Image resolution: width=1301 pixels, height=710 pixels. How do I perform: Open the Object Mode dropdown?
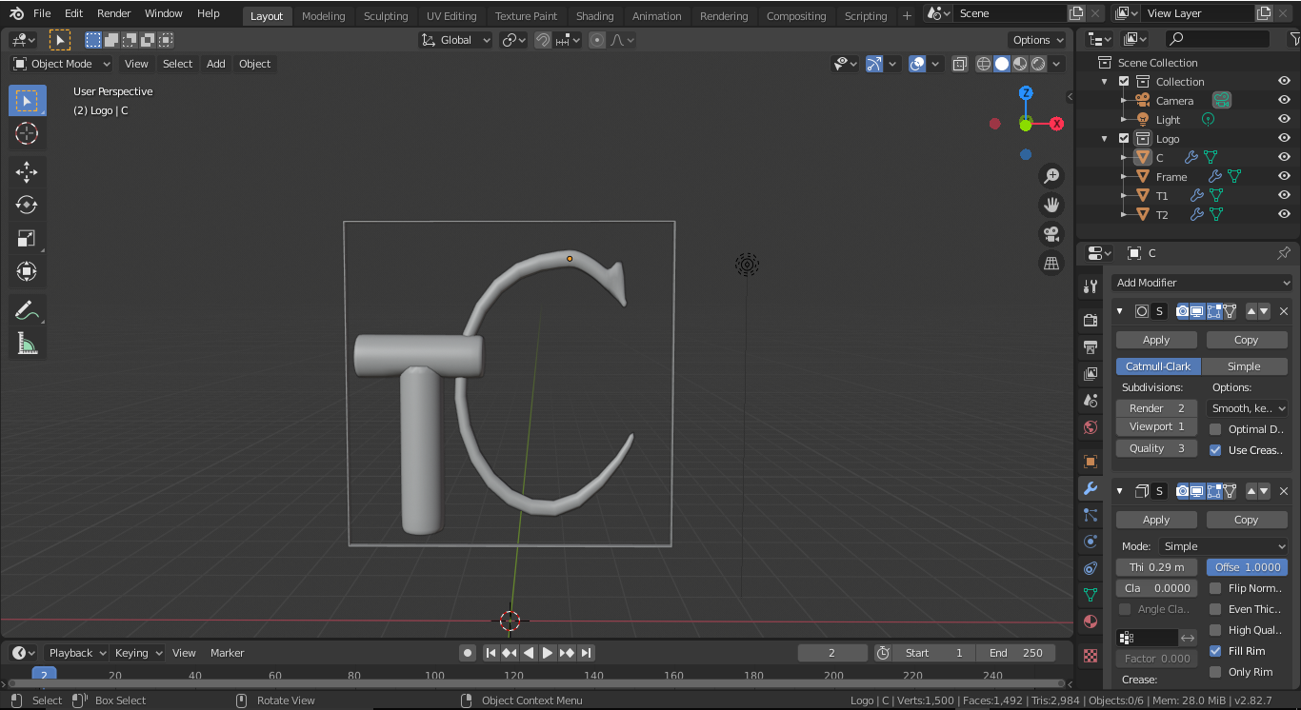point(62,64)
